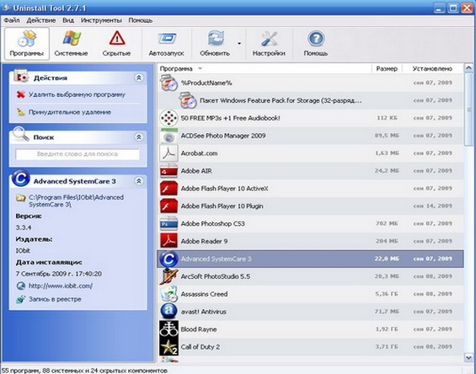
Task: Open the http://www.iobit.com/ link
Action: (61, 286)
